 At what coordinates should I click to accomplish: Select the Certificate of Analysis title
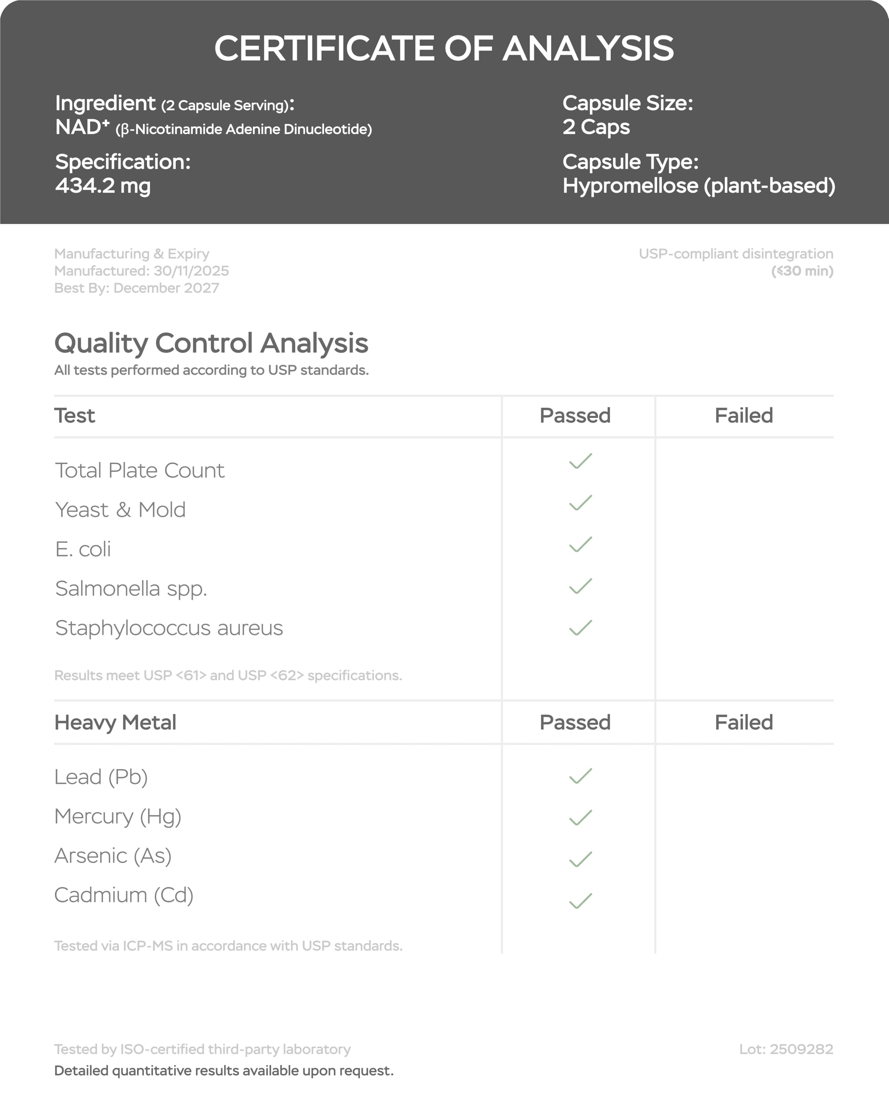coord(444,49)
